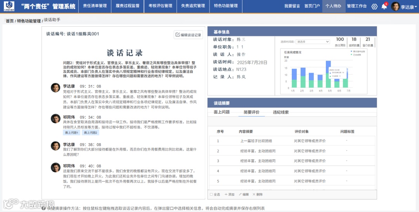Select table row with 序号 4
419x212 pixels.
tap(292, 171)
